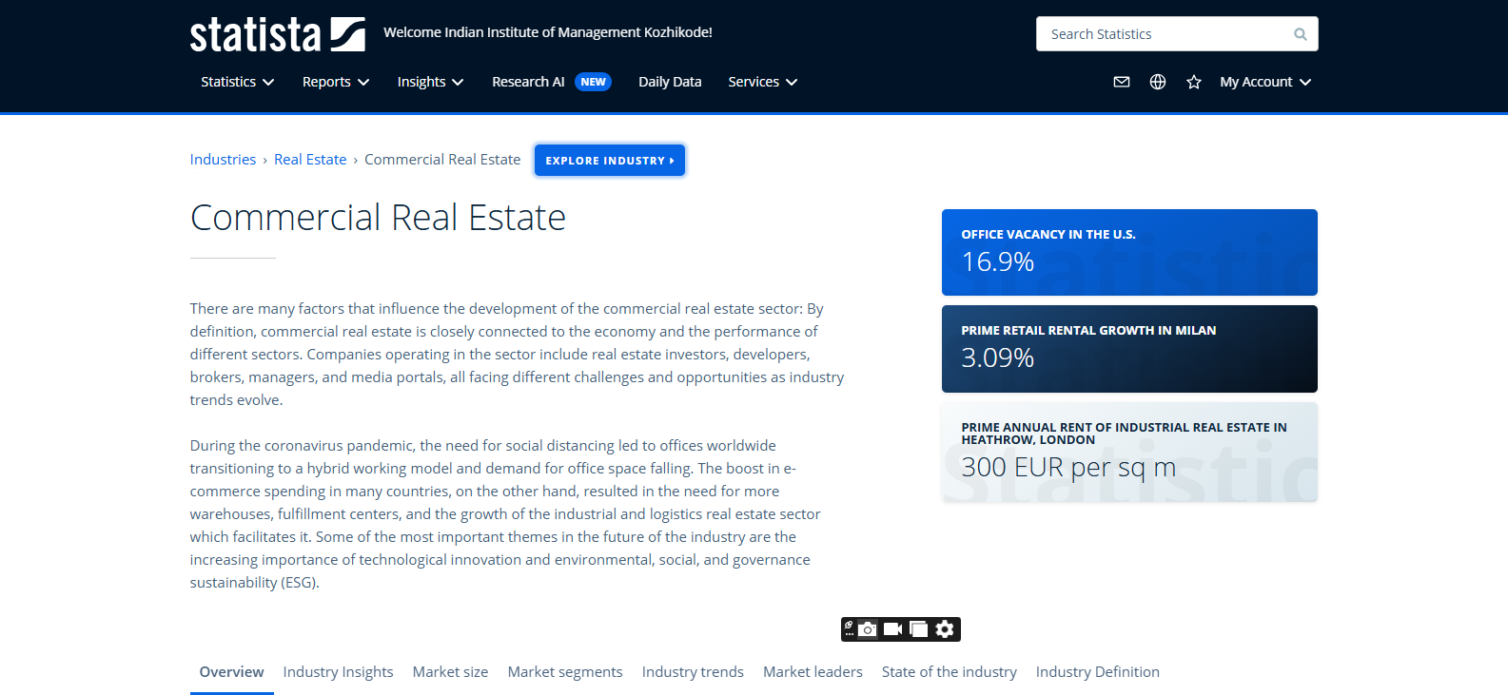Image resolution: width=1508 pixels, height=695 pixels.
Task: Click the camera screenshot icon
Action: pyautogui.click(x=868, y=629)
